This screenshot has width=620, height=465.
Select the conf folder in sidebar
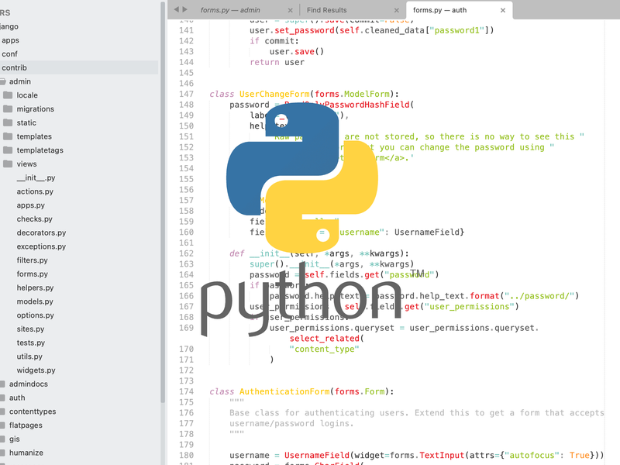click(9, 53)
